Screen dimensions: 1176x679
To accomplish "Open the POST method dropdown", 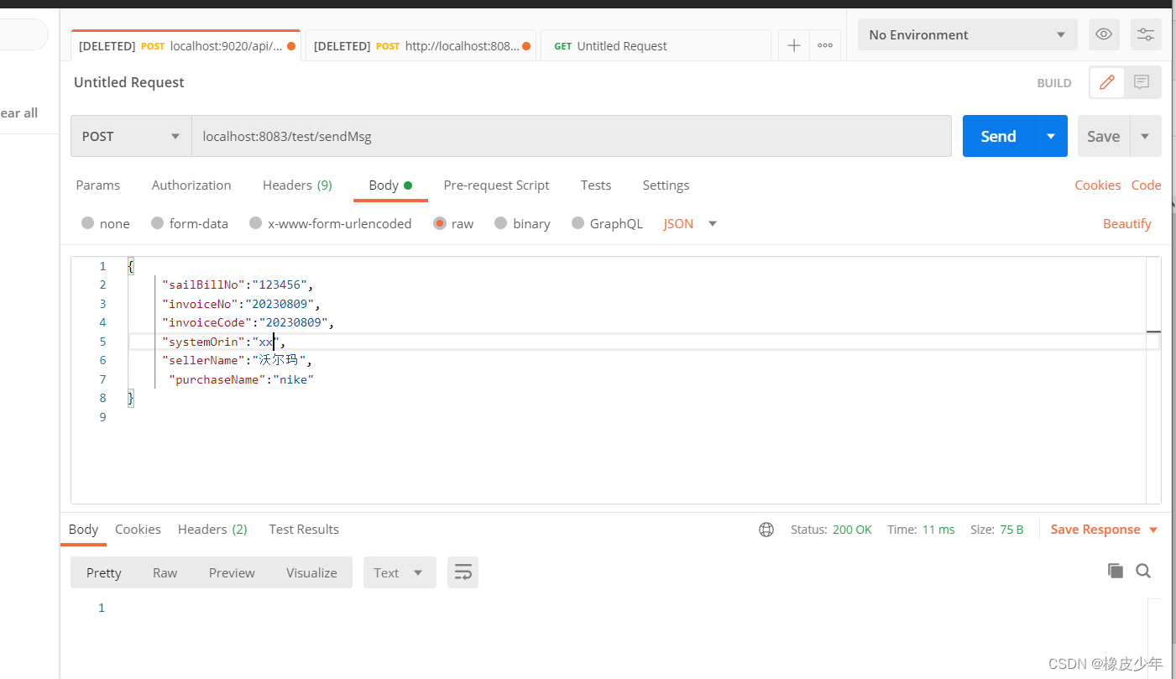I will tap(131, 136).
